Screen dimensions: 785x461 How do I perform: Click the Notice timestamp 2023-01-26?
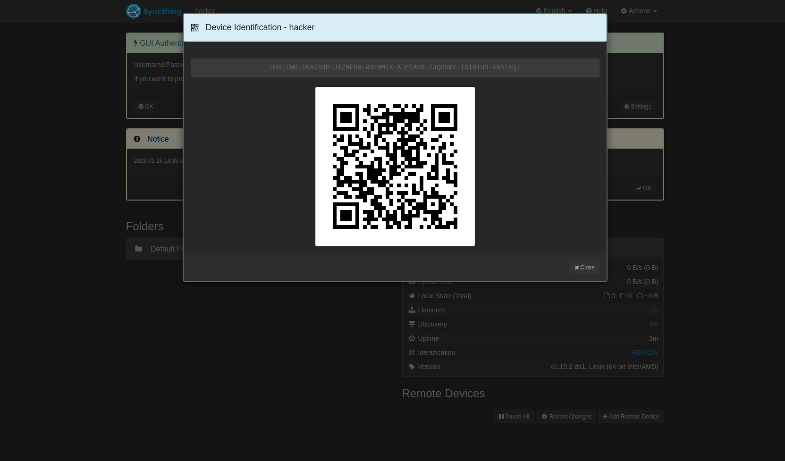tap(158, 161)
